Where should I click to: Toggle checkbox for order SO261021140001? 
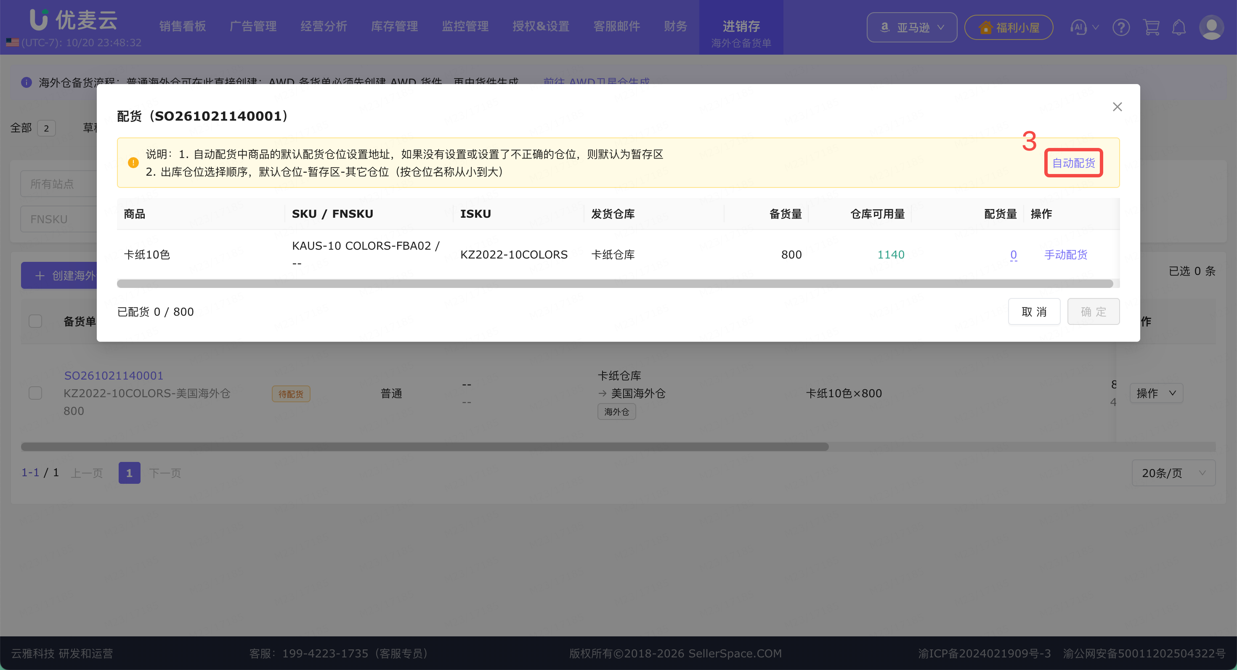[x=35, y=393]
